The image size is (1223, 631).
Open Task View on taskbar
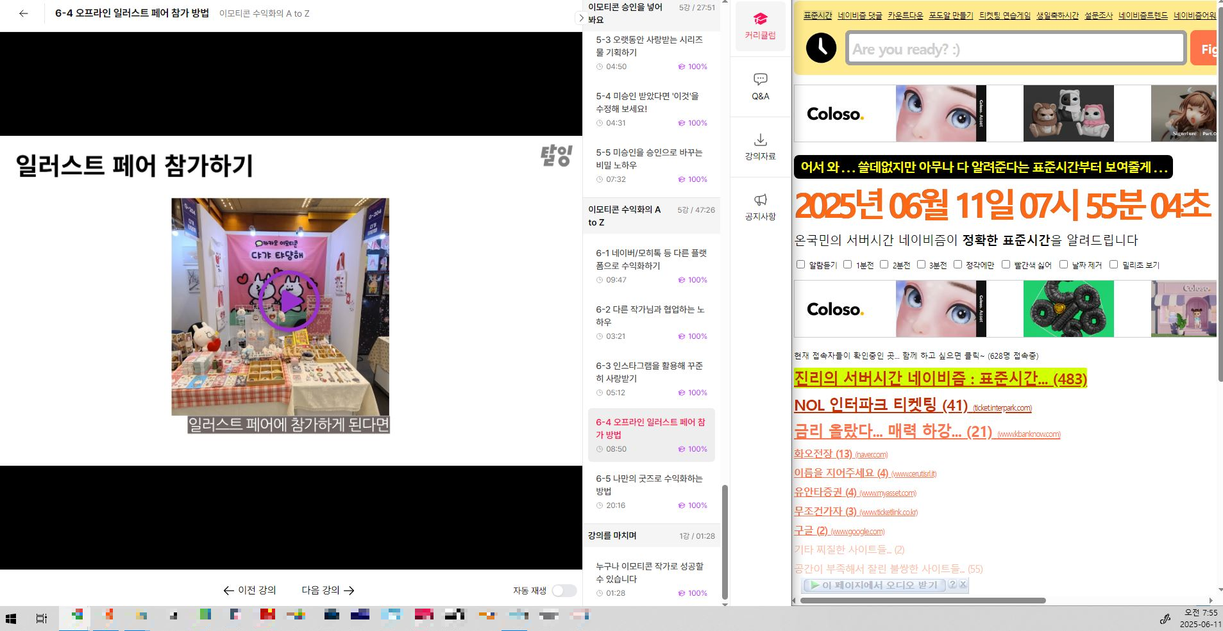[42, 618]
